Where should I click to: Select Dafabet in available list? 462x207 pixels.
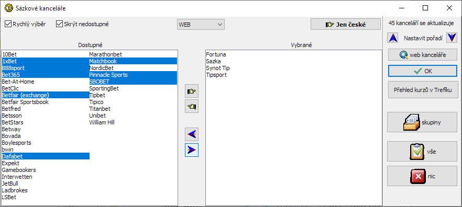[46, 156]
